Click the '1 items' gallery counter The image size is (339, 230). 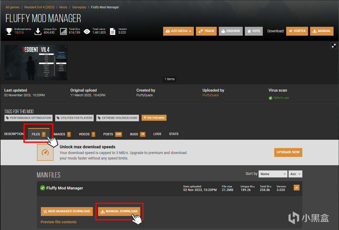coord(170,79)
